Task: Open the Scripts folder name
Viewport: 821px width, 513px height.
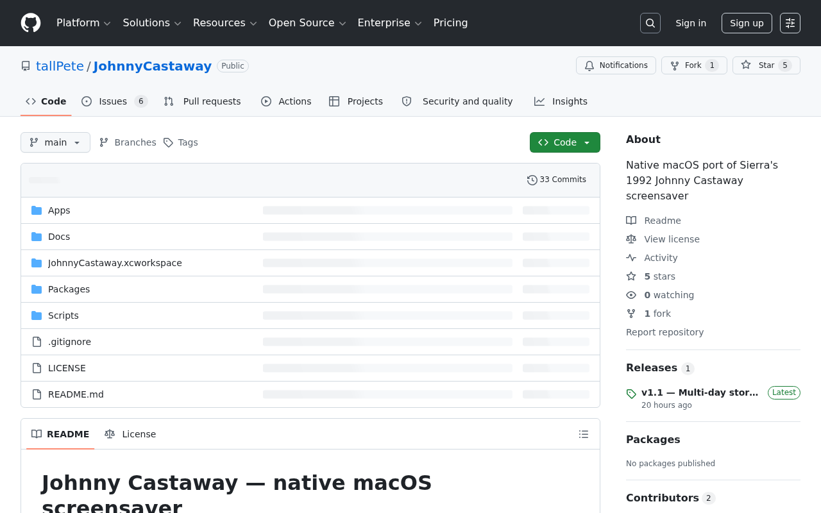Action: coord(63,315)
